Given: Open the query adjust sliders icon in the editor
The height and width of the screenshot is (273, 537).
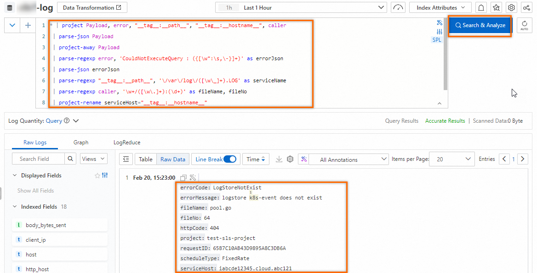Looking at the screenshot, I should [440, 32].
